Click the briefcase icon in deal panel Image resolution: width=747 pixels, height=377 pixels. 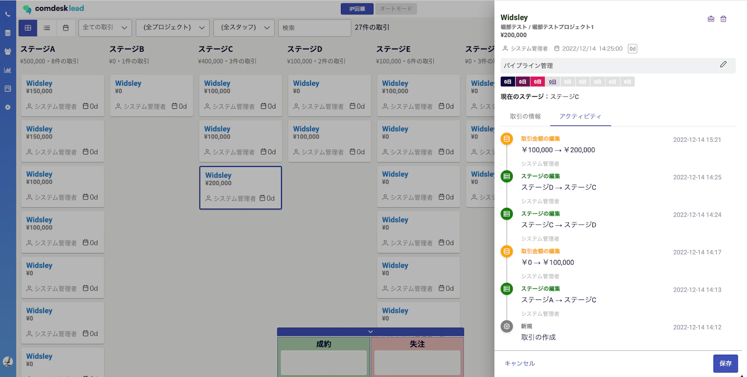pyautogui.click(x=711, y=19)
